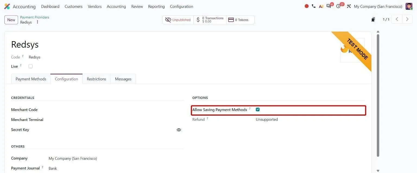Viewport: 417px width, 173px height.
Task: Open the Reporting menu
Action: [x=156, y=6]
